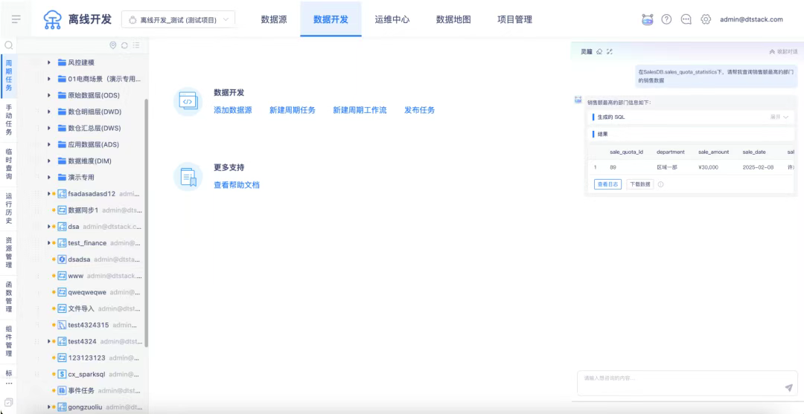Open the AI assistant robot icon in header
Viewport: 804px width, 414px height.
coord(648,19)
